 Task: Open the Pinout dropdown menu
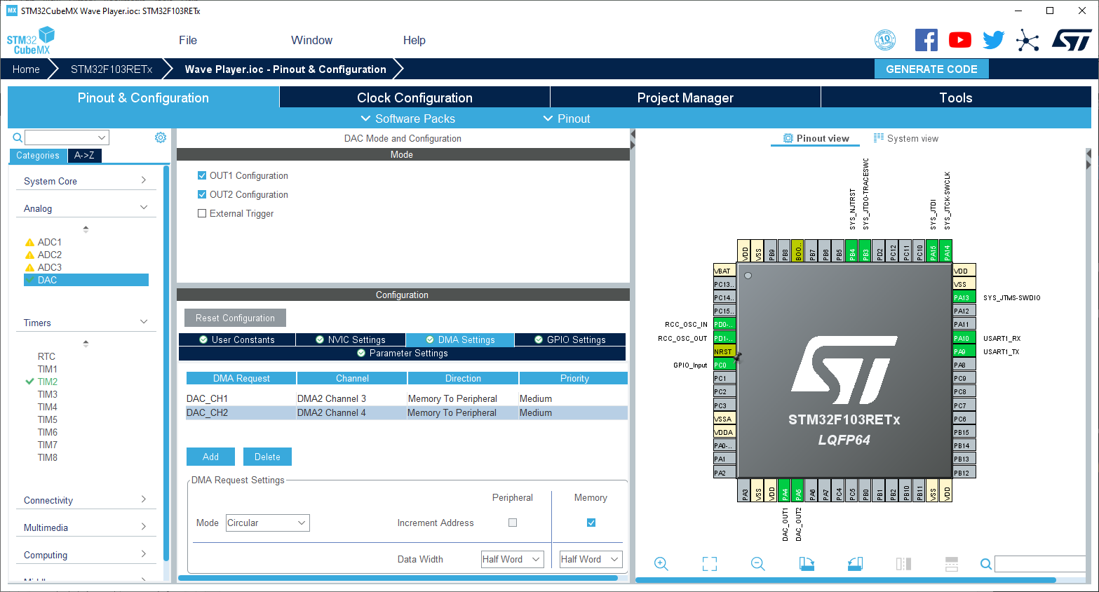(567, 119)
